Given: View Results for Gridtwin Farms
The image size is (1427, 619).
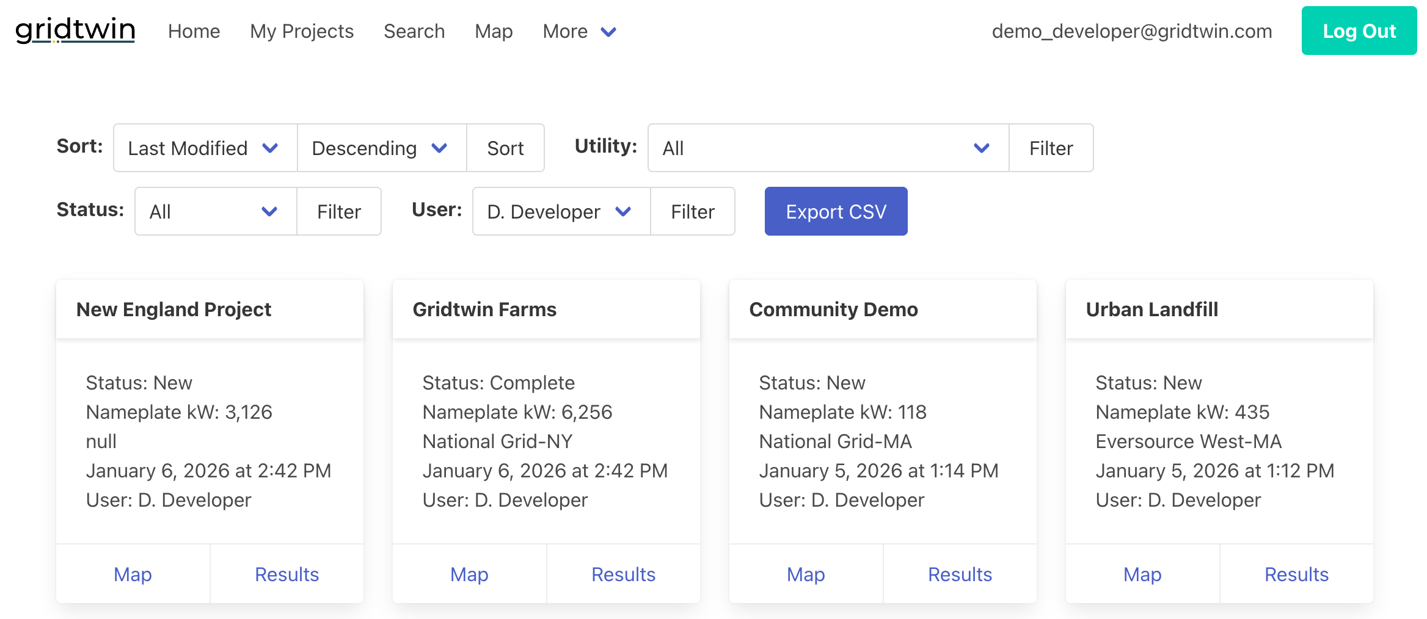Looking at the screenshot, I should (x=623, y=574).
